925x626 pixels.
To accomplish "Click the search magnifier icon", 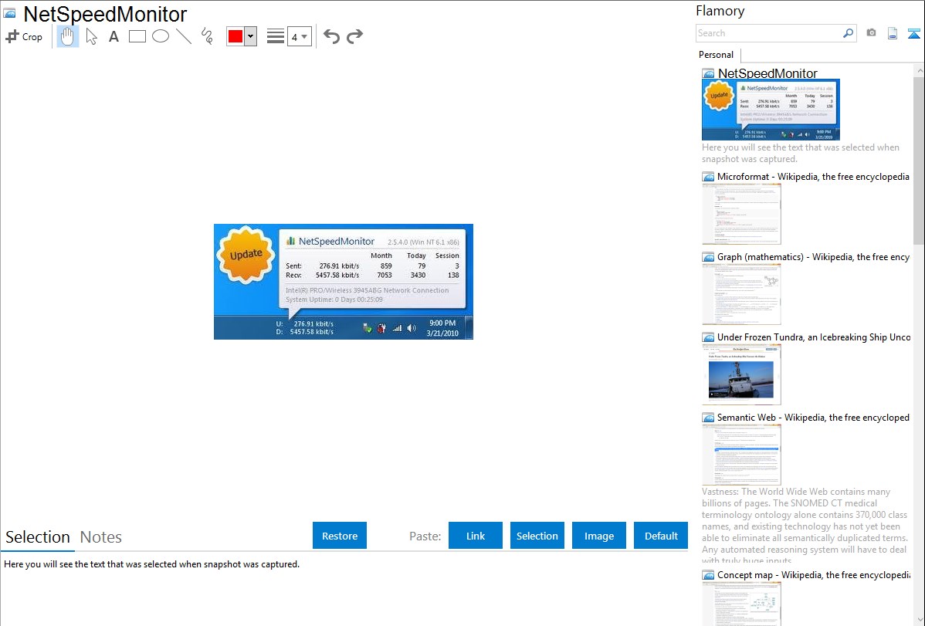I will [849, 33].
